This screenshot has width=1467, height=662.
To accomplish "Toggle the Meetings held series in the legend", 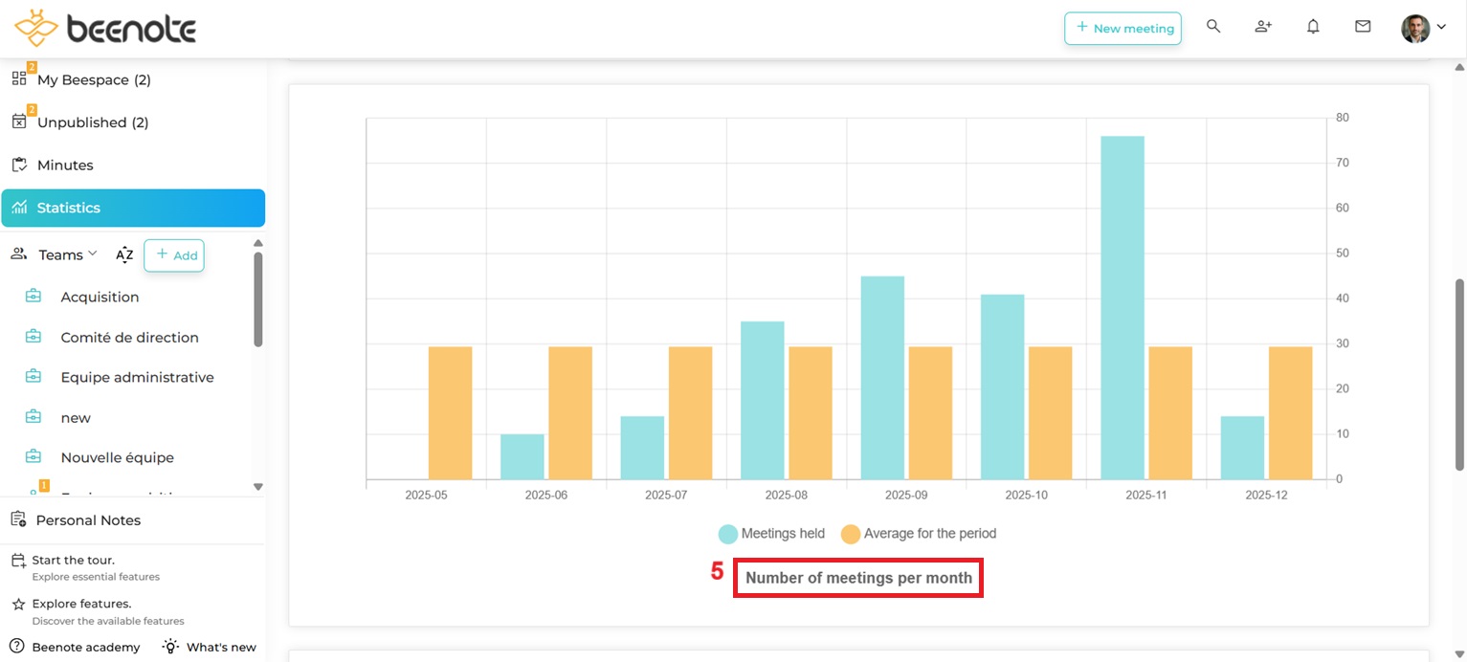I will pos(770,533).
